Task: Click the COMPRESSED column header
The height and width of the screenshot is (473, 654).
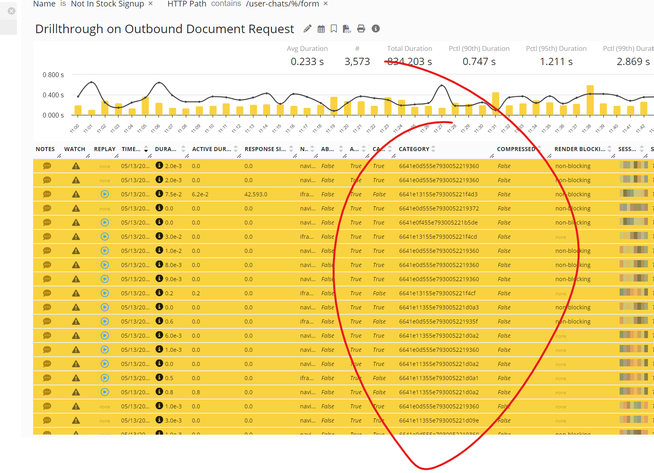Action: [x=516, y=149]
